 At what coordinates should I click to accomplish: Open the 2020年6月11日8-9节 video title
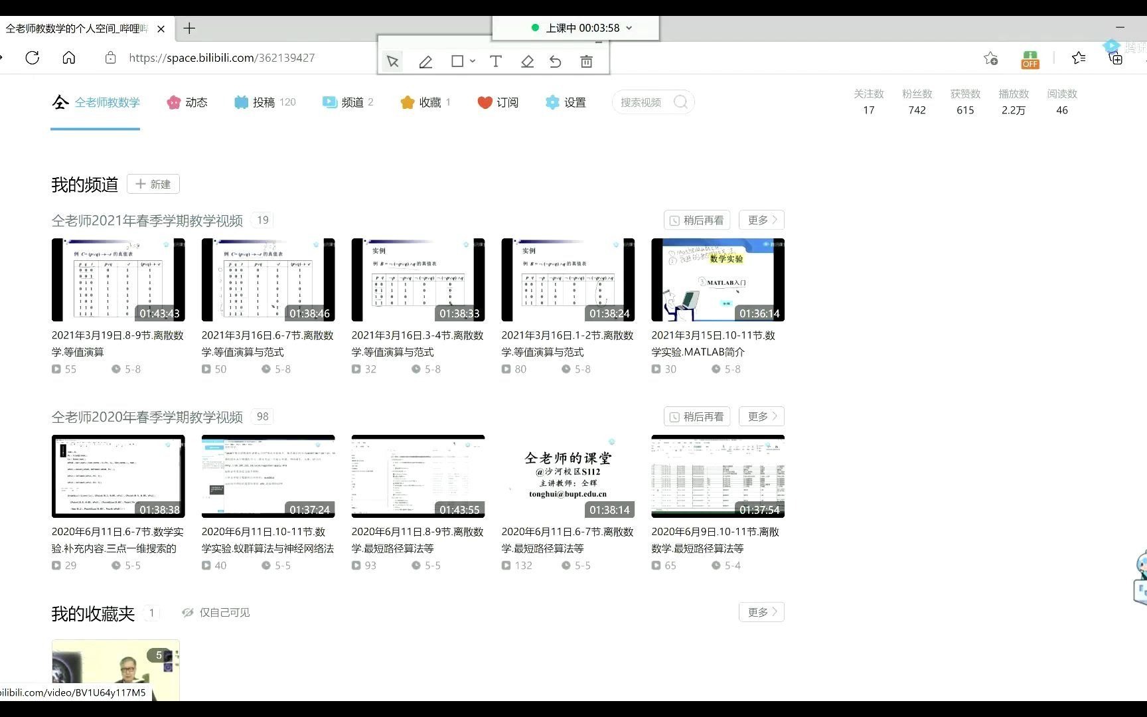click(x=418, y=540)
